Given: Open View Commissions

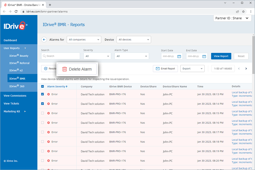Looking at the screenshot, I should click(15, 96).
